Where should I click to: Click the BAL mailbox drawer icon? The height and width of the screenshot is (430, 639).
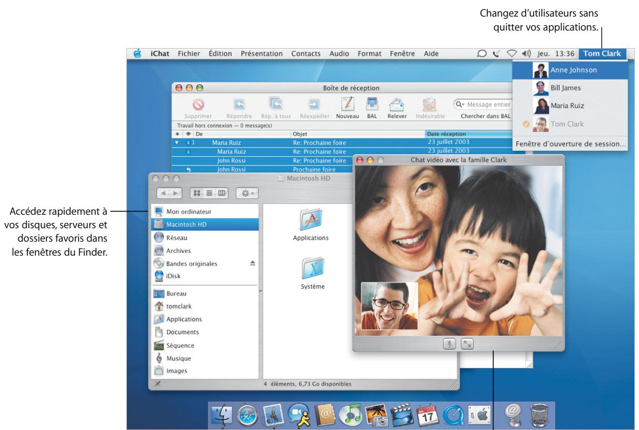pyautogui.click(x=371, y=105)
